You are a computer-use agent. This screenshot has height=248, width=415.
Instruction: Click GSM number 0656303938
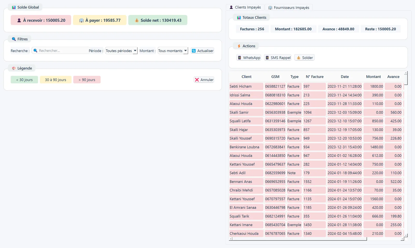pos(275,112)
